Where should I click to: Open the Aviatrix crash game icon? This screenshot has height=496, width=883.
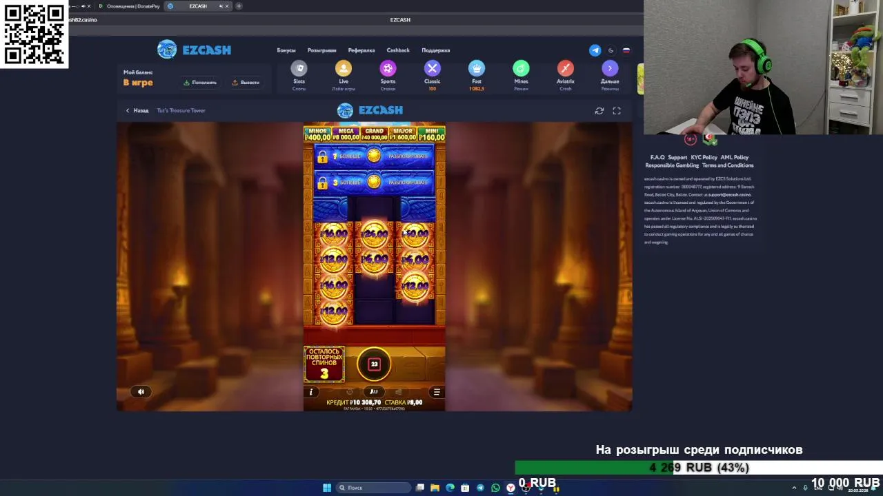pos(565,68)
